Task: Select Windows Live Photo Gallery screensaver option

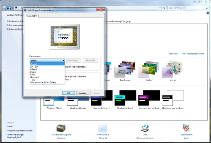Action: point(43,82)
